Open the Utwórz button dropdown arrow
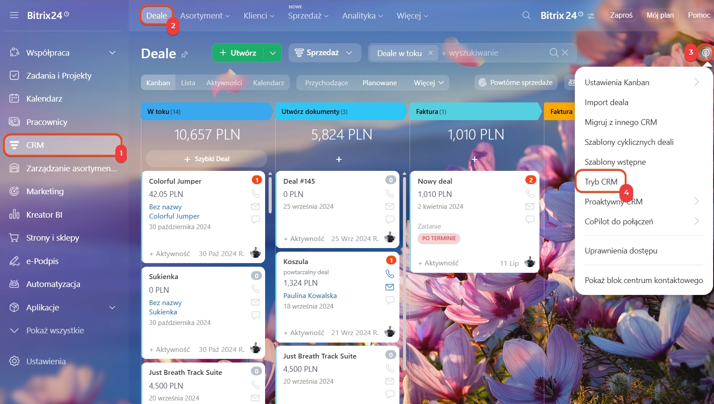Viewport: 714px width, 404px height. coord(273,53)
